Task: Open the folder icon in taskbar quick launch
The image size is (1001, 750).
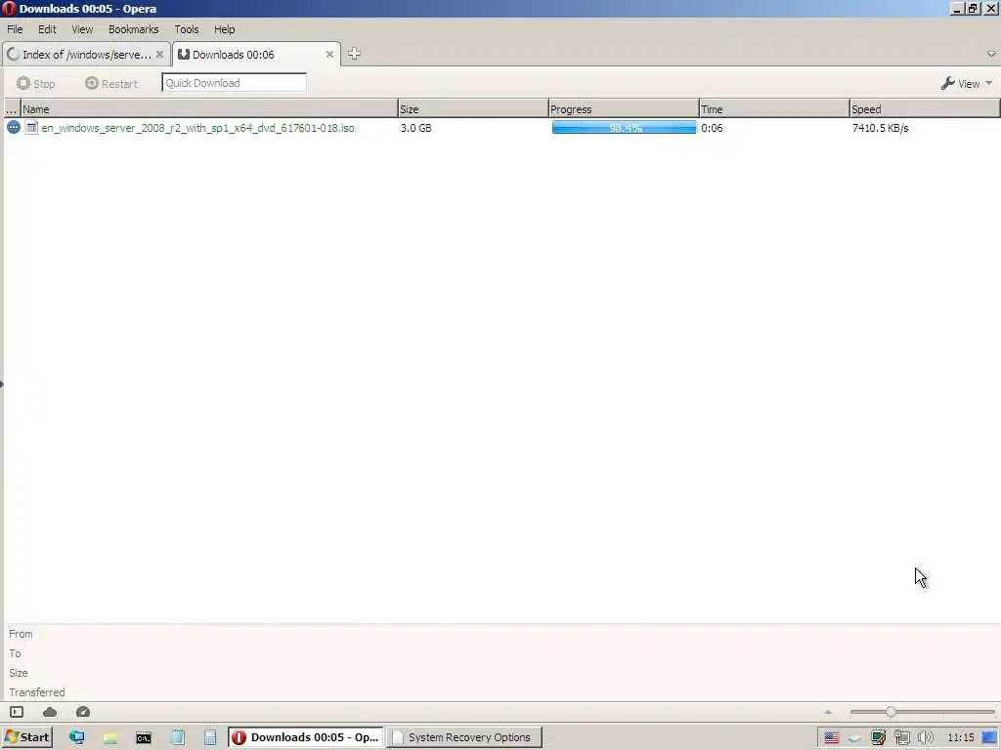Action: click(109, 737)
